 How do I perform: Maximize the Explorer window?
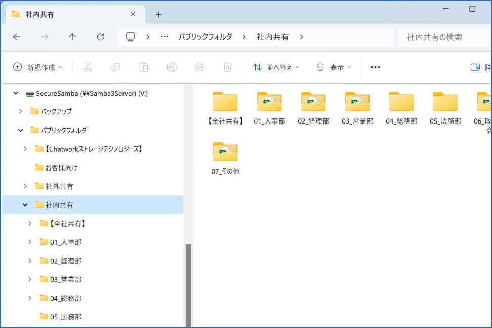[472, 9]
